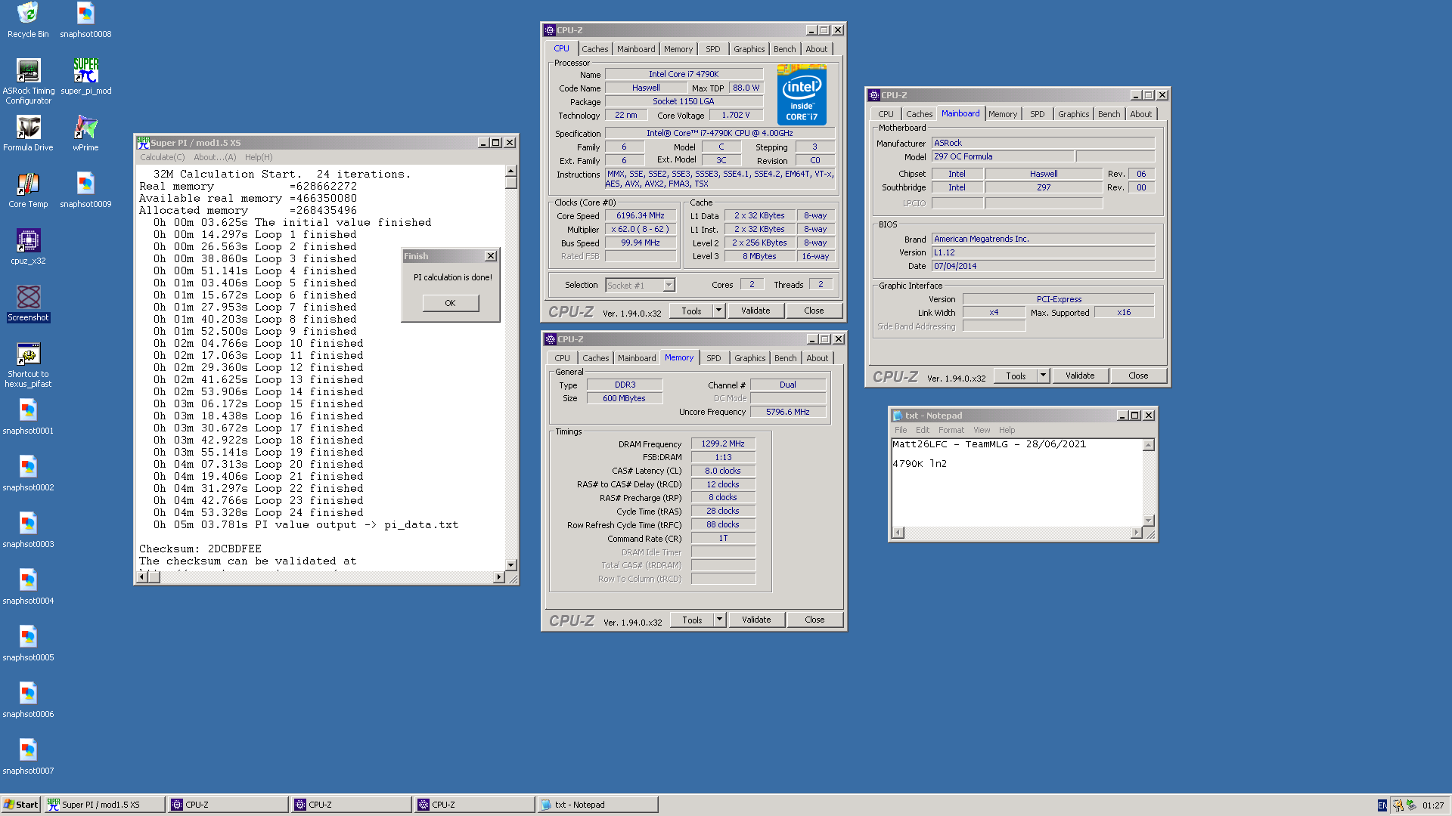The image size is (1452, 816).
Task: Launch cpuz_x32 desktop icon
Action: pyautogui.click(x=28, y=247)
